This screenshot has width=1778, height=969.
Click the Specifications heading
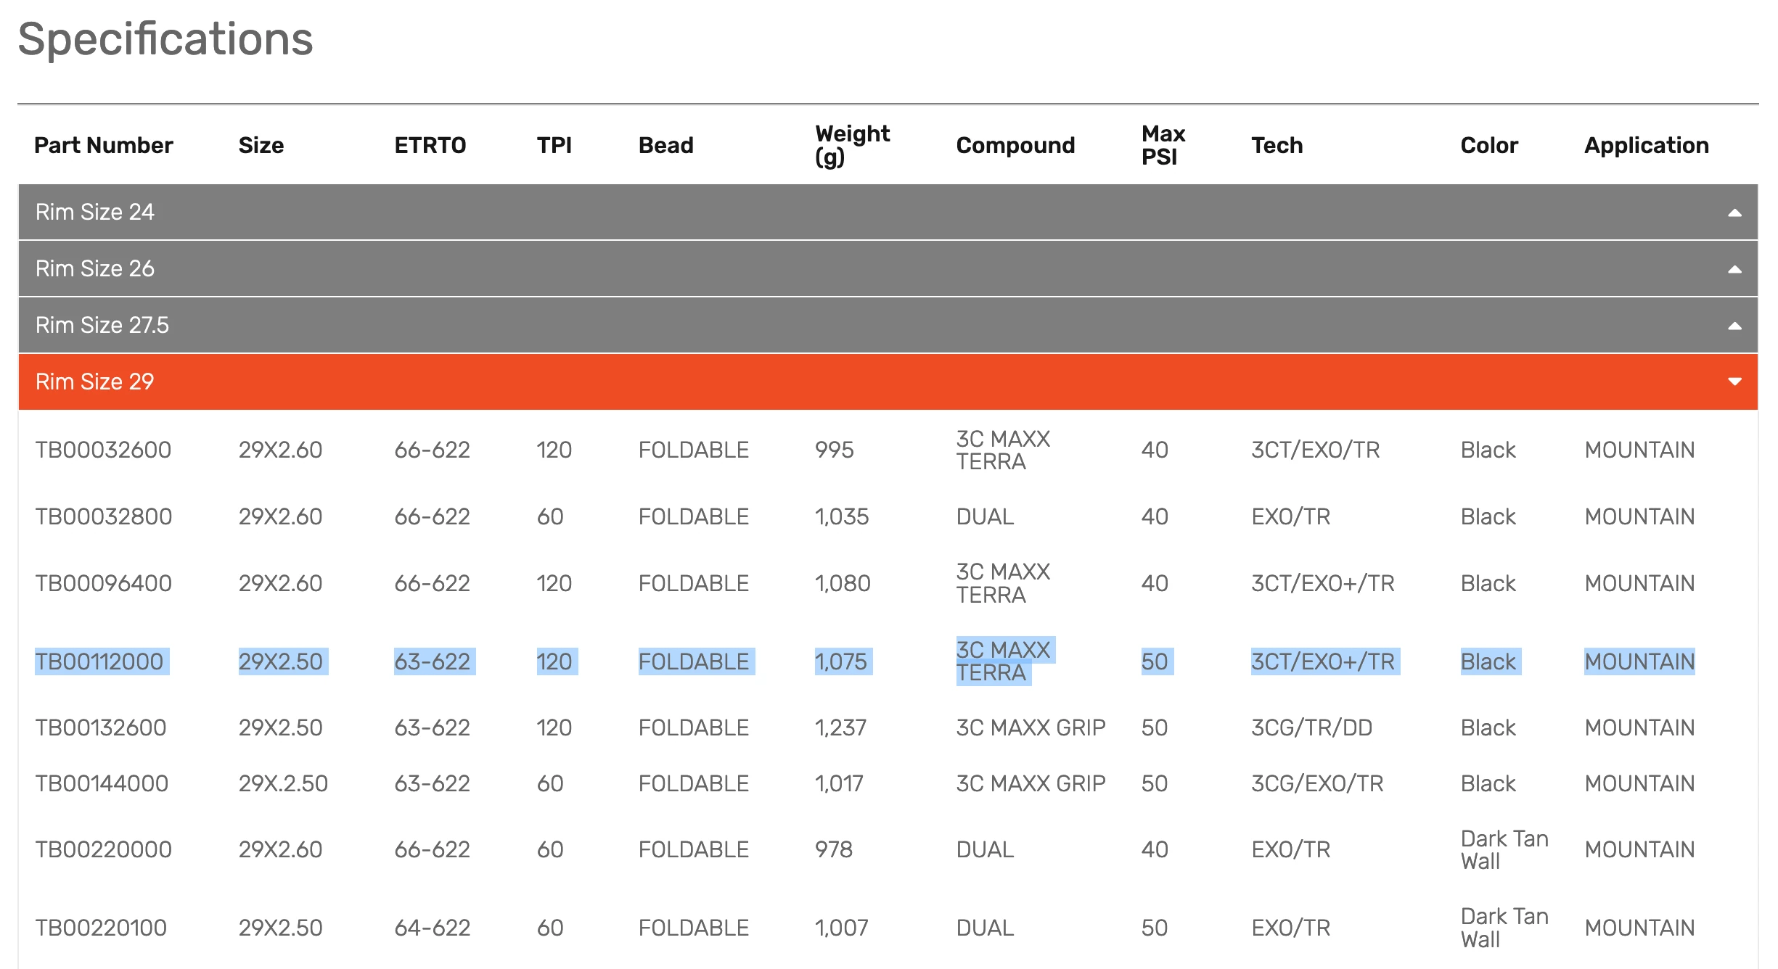click(165, 38)
